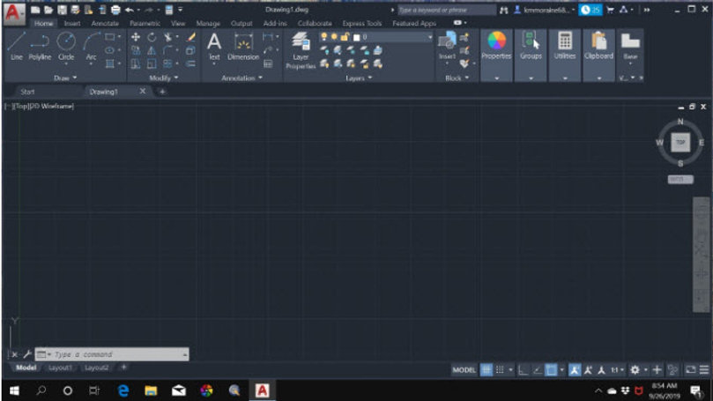The image size is (713, 401).
Task: Select the Dimension tool
Action: coord(243,47)
